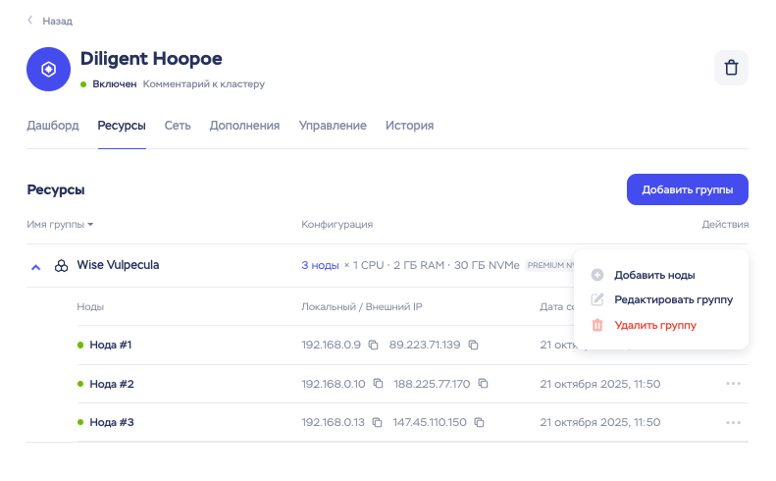Copy local IP 192.168.0.10 of Нода #2
The image size is (776, 481).
point(378,384)
